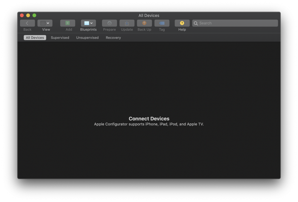
Task: Click the Connect Devices heading
Action: point(149,119)
